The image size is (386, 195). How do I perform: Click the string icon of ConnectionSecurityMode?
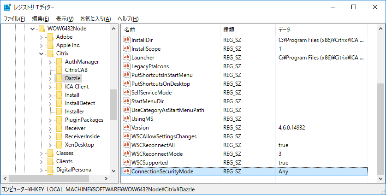[x=127, y=171]
